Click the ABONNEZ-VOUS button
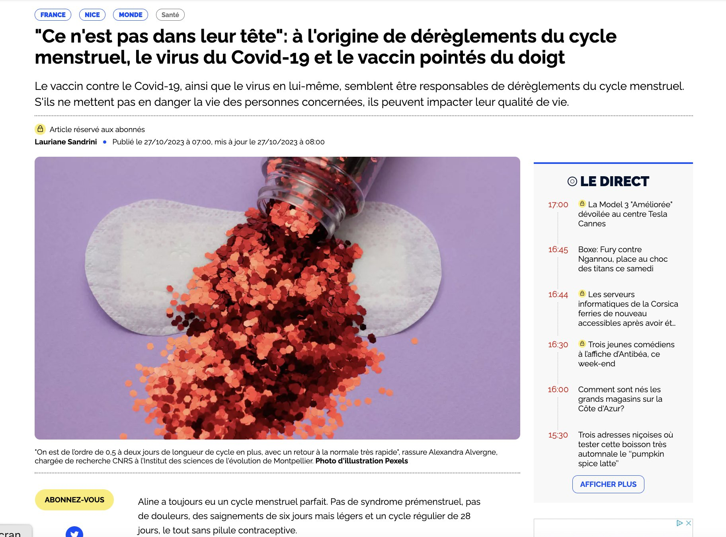Viewport: 726px width, 537px height. point(74,500)
